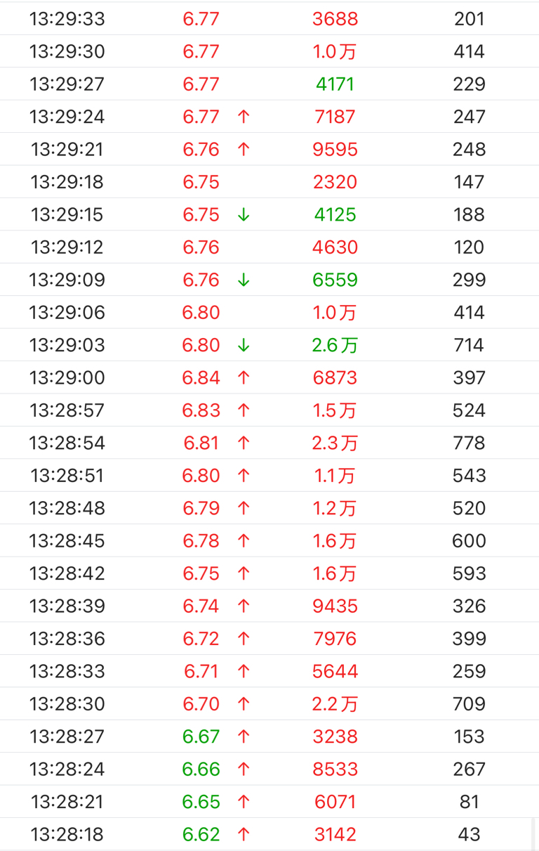Click volume 2.3万 at 13:28:54
This screenshot has width=539, height=851.
pos(335,443)
